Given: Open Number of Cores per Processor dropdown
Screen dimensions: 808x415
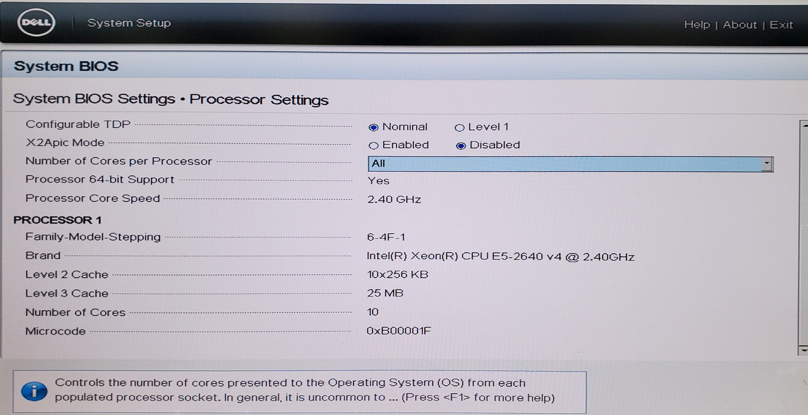Looking at the screenshot, I should coord(570,164).
